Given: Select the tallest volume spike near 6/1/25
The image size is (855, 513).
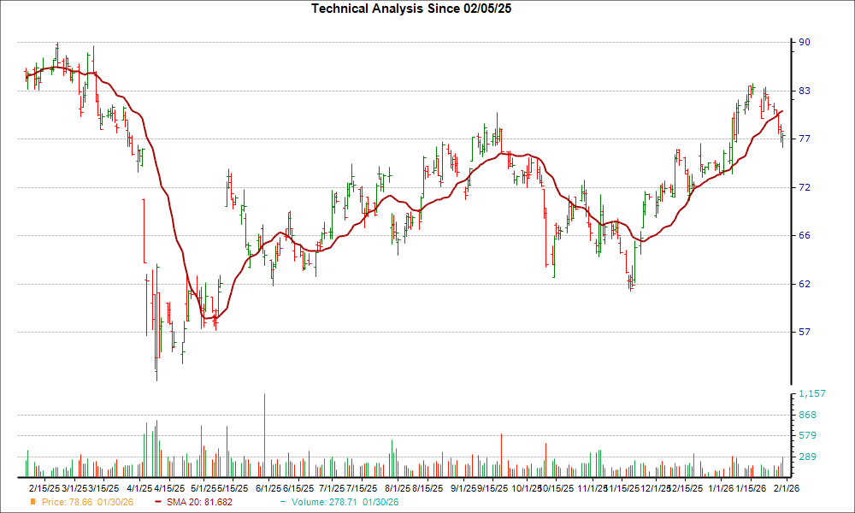Looking at the screenshot, I should pos(265,427).
